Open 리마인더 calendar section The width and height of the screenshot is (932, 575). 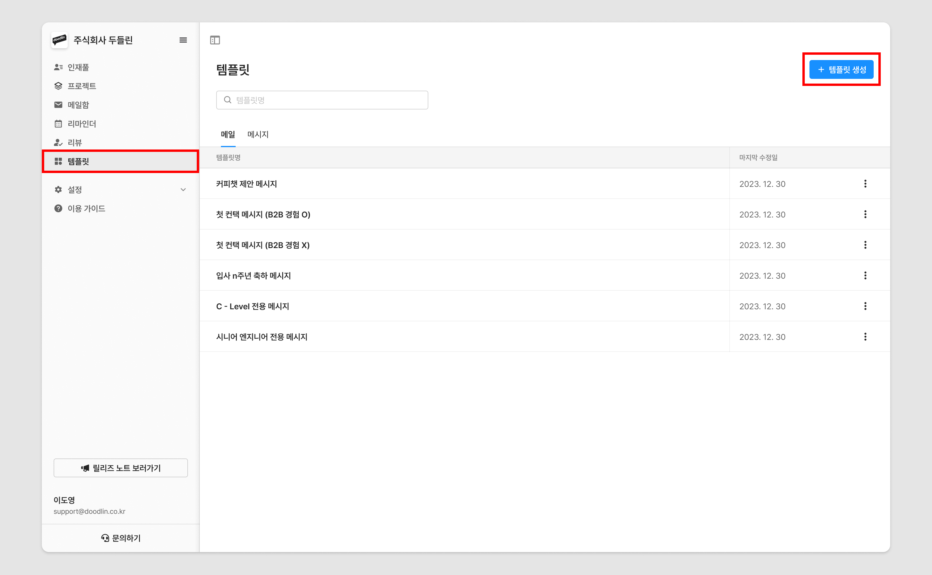(81, 124)
